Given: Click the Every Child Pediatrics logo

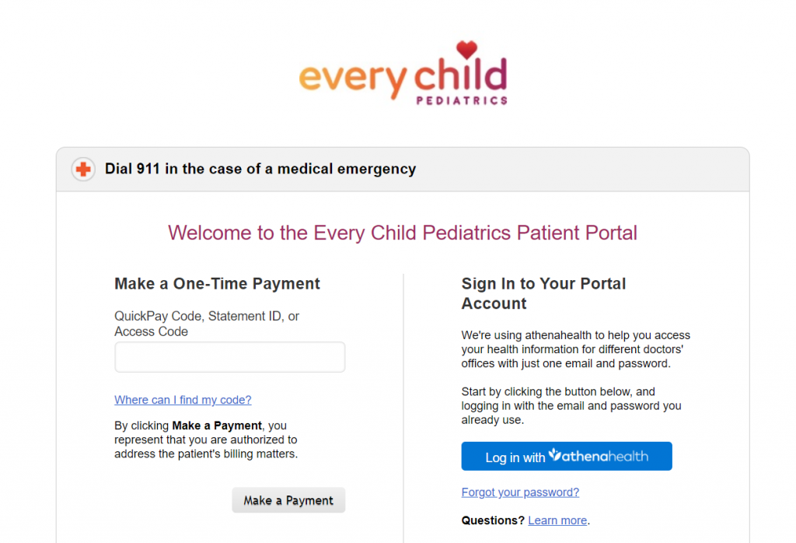Looking at the screenshot, I should (x=403, y=75).
